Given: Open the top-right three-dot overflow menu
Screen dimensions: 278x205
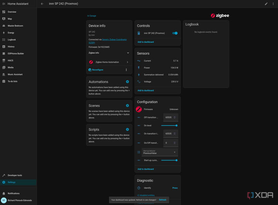Looking at the screenshot, I should point(273,4).
